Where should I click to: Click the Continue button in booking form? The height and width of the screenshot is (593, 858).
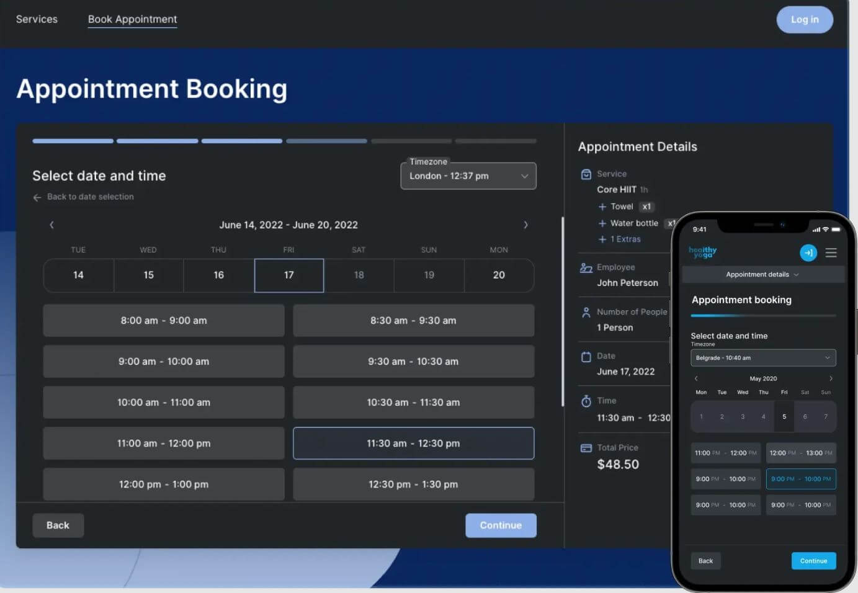(501, 525)
